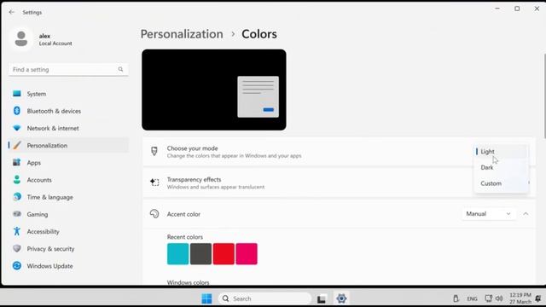Screen dimensions: 546x307
Task: Click the taskbar Search box
Action: point(264,298)
